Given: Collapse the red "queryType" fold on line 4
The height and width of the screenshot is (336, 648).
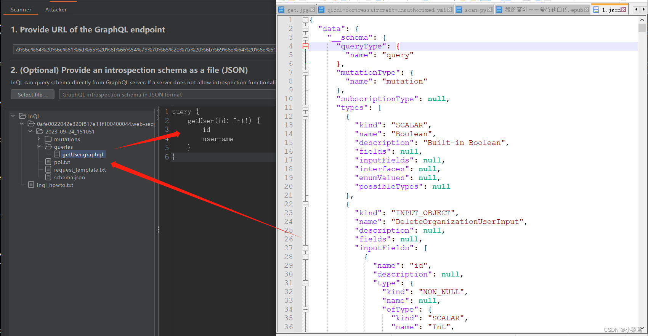Looking at the screenshot, I should [x=305, y=46].
